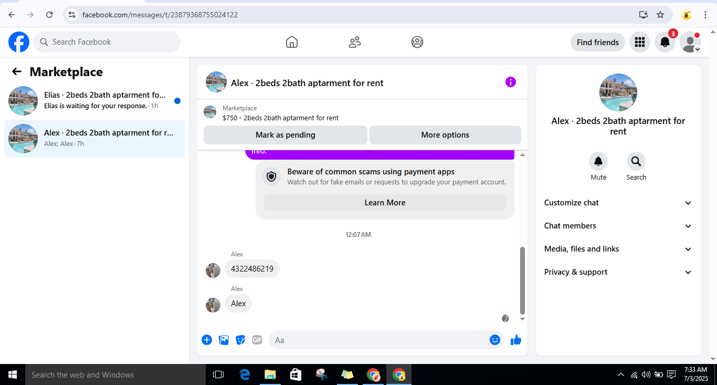Open the Action Center notifications icon
Screen dimensions: 717x385
(671, 374)
